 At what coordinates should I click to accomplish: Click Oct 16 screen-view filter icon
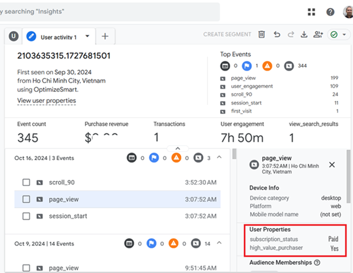(x=132, y=158)
